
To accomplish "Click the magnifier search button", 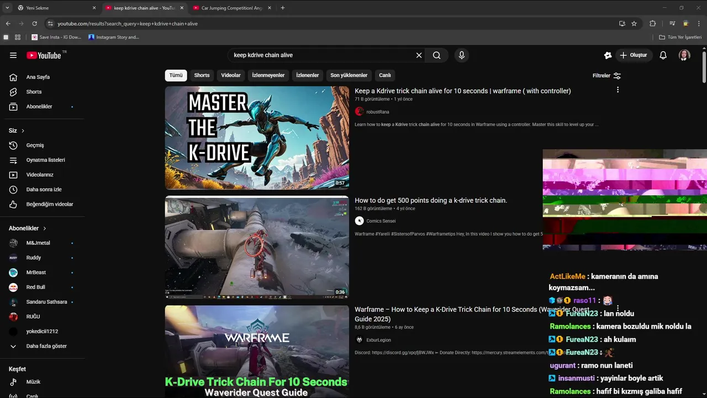I will tap(436, 55).
